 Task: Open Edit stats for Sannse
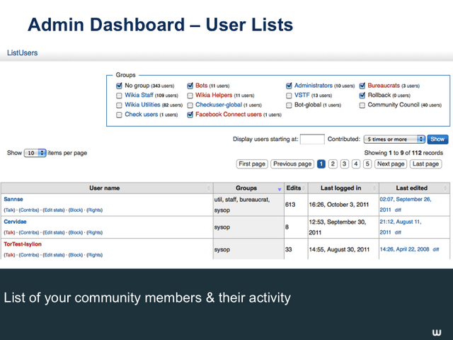point(54,210)
